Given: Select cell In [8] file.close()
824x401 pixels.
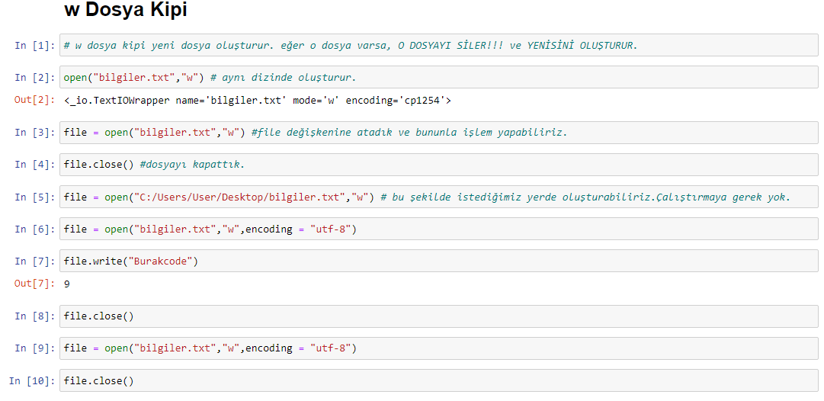Looking at the screenshot, I should pyautogui.click(x=439, y=316).
